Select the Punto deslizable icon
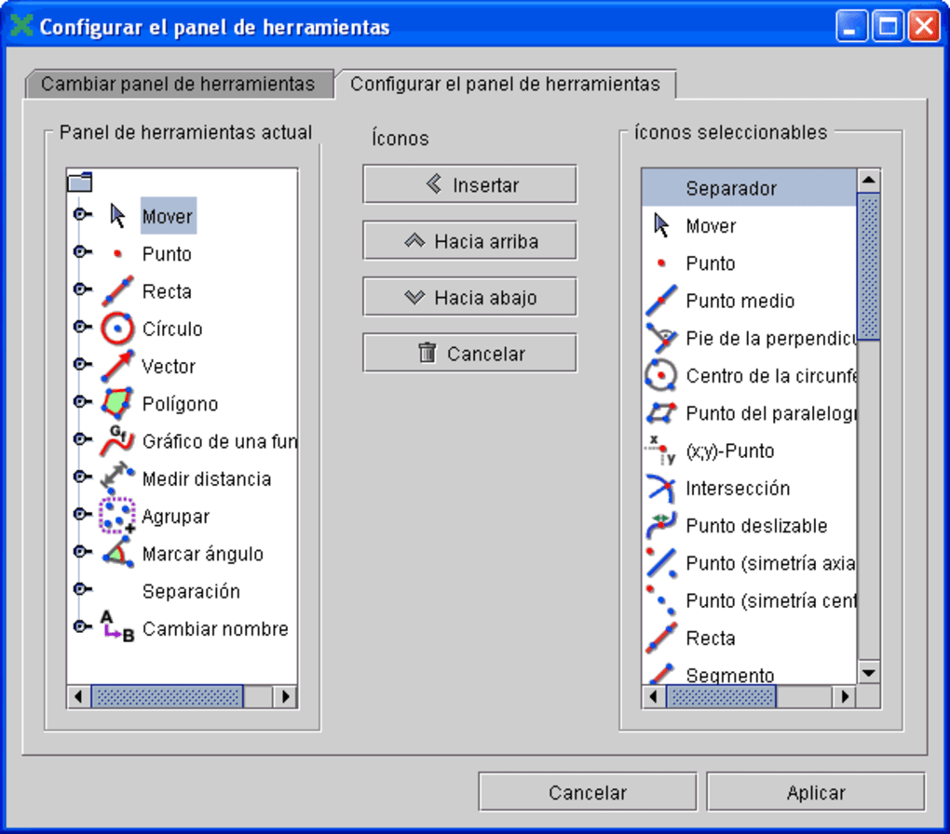 660,526
